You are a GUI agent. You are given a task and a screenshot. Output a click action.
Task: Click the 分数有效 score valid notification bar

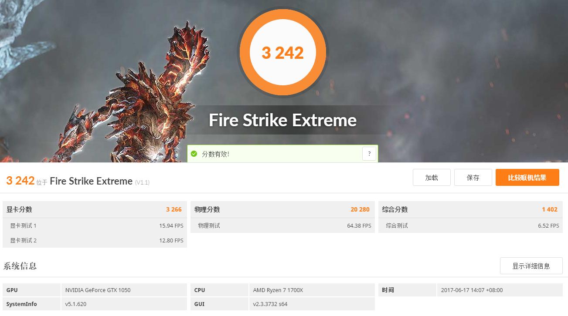point(282,154)
